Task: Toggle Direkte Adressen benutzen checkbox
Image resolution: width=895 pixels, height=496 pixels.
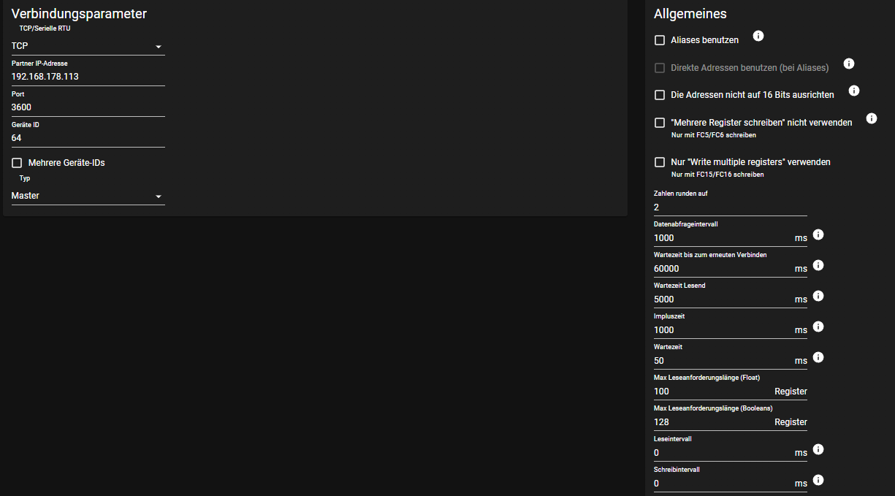Action: (x=660, y=68)
